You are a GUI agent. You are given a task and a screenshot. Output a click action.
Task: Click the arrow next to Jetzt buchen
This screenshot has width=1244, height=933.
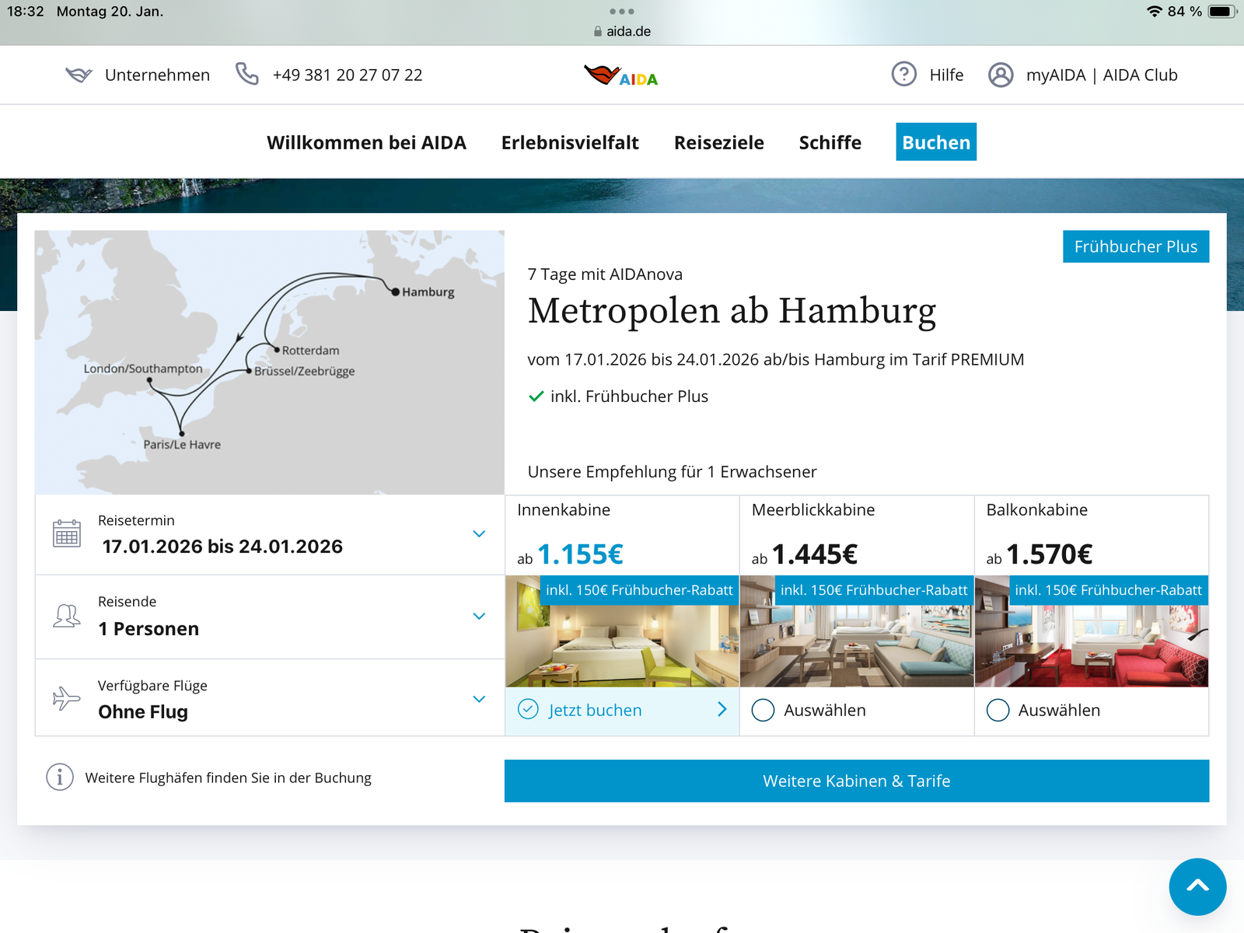[x=722, y=709]
